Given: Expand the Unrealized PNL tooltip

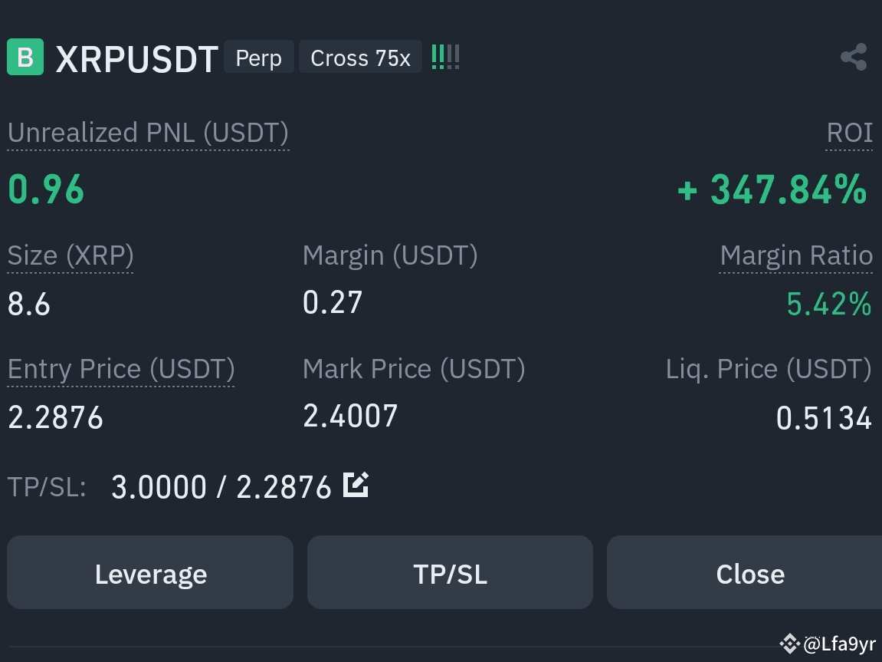Looking at the screenshot, I should pos(148,132).
